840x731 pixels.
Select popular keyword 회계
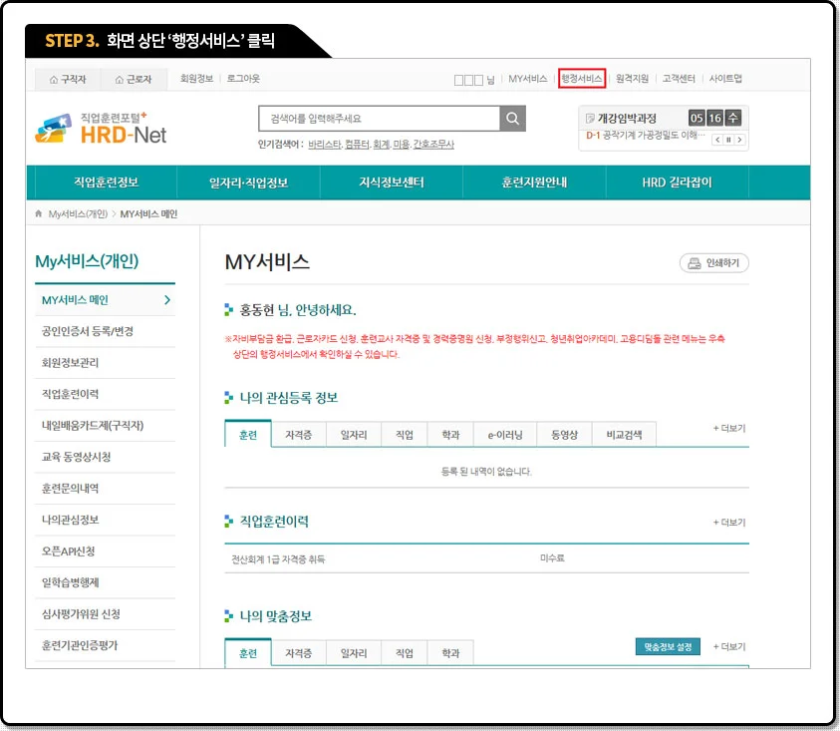pyautogui.click(x=381, y=145)
